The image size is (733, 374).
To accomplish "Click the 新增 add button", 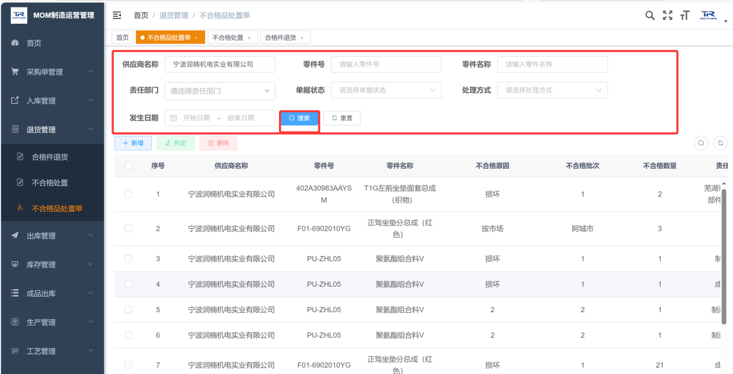I will point(133,143).
